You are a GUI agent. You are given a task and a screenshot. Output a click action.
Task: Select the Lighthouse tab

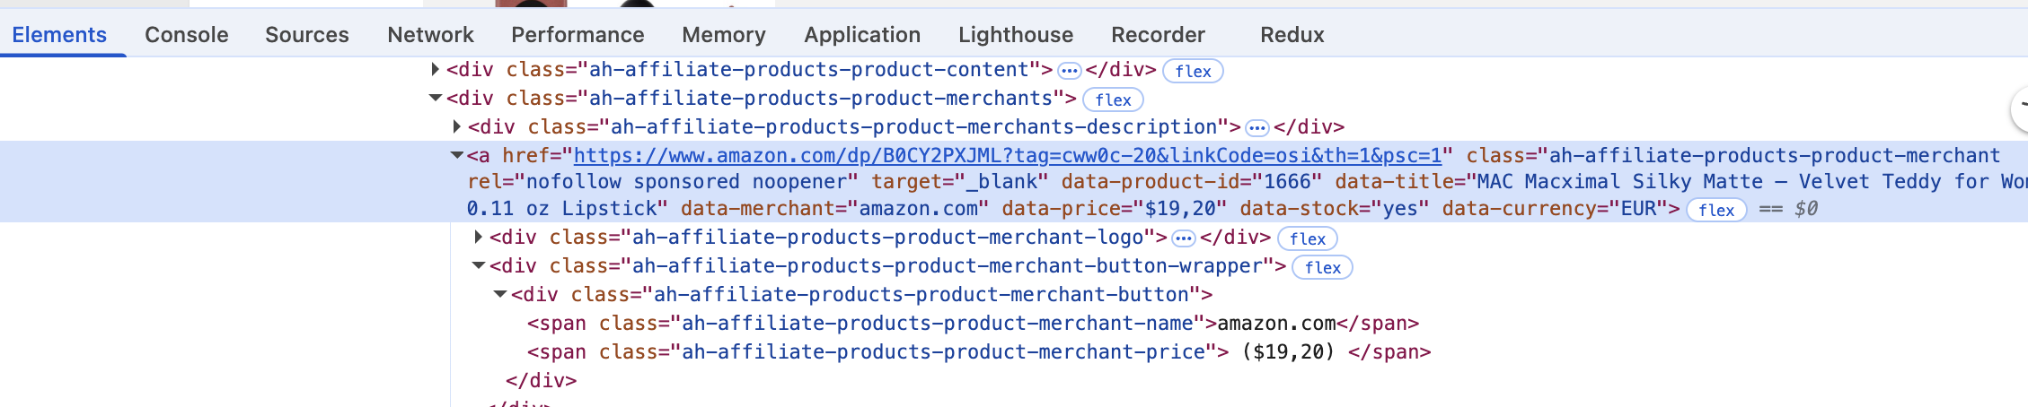pos(1015,35)
